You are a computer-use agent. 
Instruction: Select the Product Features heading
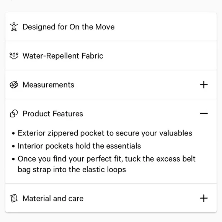tap(53, 114)
